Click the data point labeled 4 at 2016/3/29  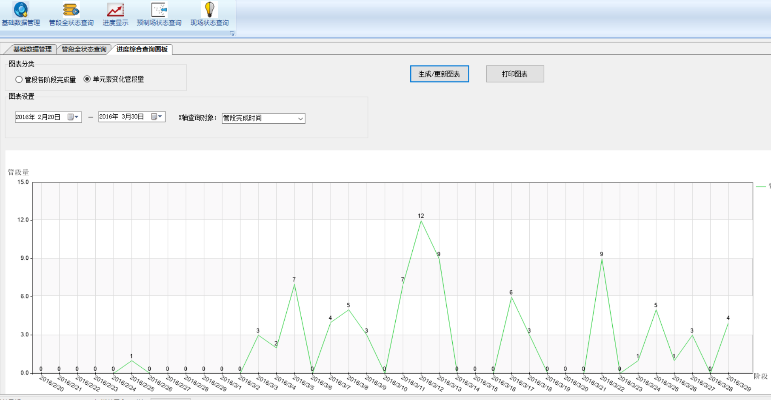[728, 322]
